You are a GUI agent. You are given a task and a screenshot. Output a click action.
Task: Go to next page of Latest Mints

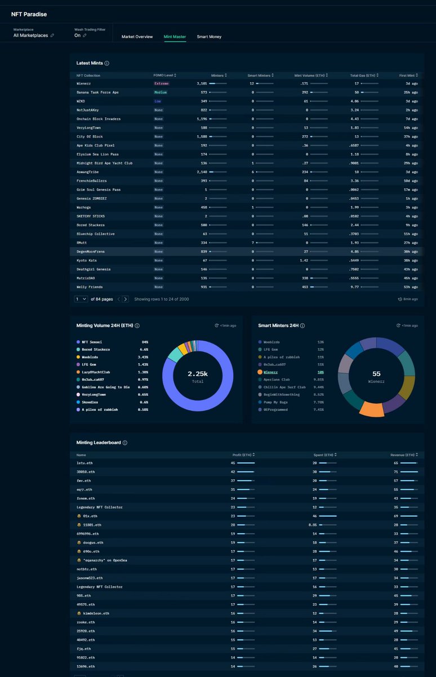[126, 299]
